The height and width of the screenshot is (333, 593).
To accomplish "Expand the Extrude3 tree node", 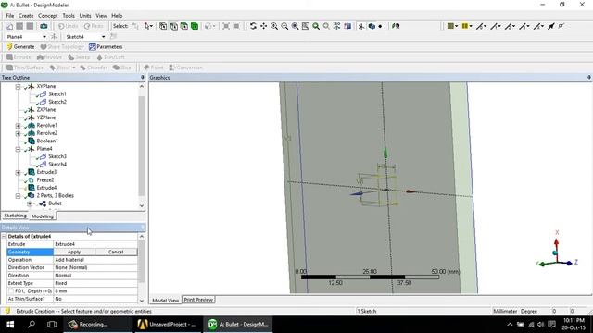I will 18,173.
